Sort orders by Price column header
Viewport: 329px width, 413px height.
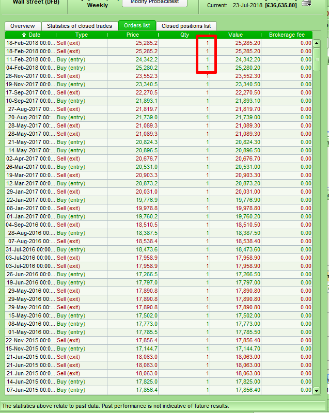133,35
